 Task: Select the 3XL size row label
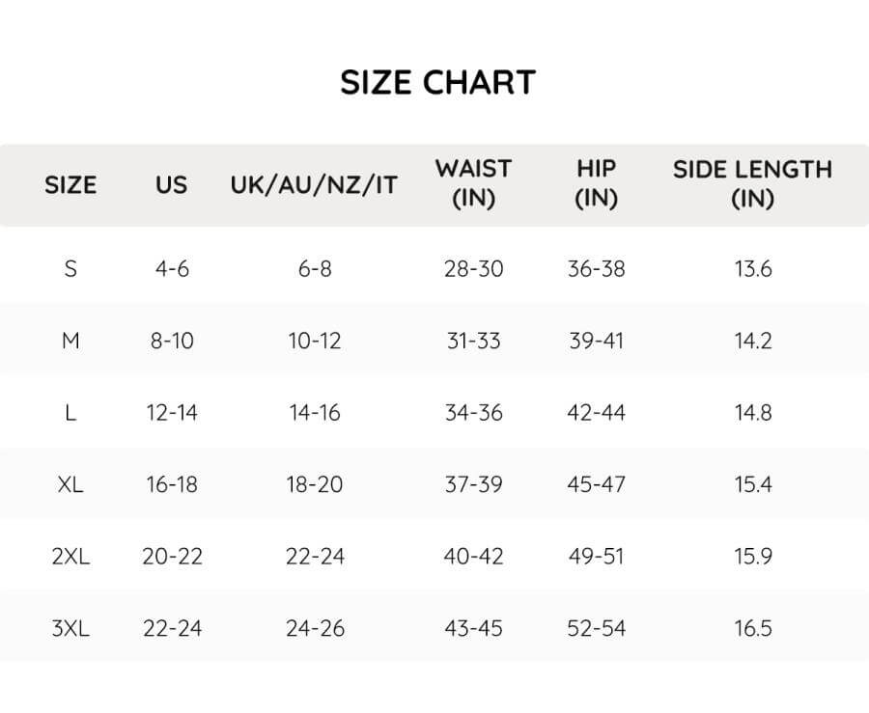pos(70,629)
